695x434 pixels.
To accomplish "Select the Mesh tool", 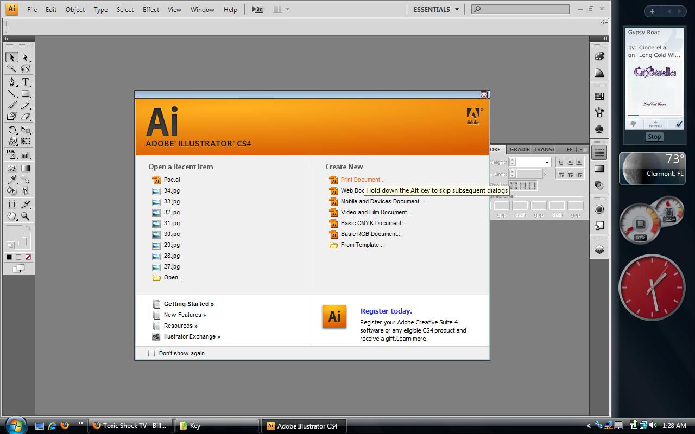I will click(x=11, y=168).
